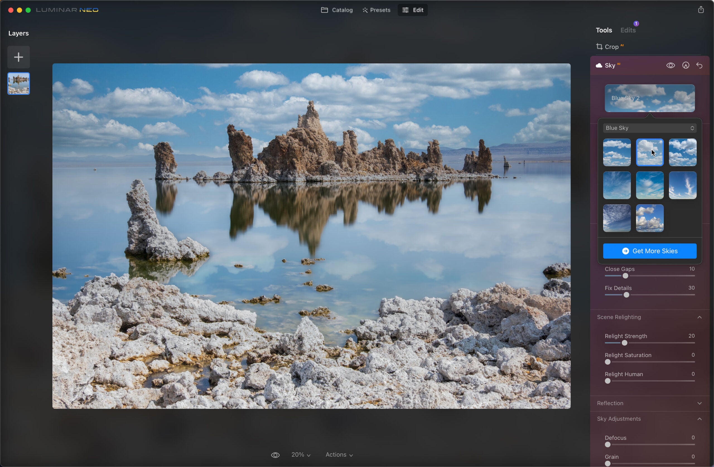
Task: Click the Sky tool mask icon
Action: [686, 66]
